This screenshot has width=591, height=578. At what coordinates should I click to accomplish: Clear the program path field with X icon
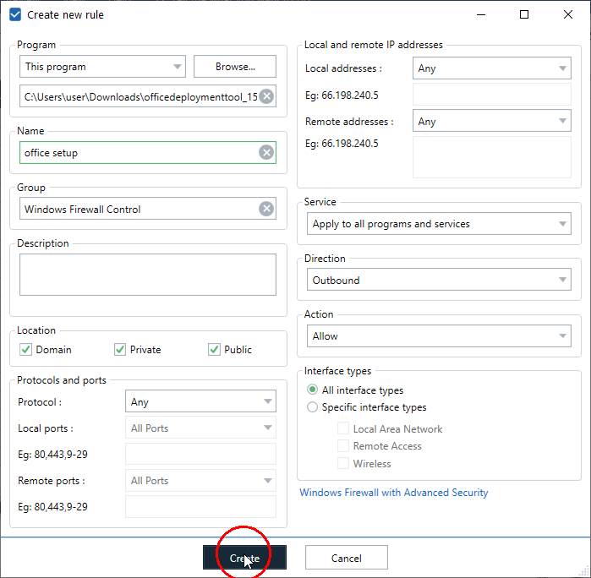pyautogui.click(x=266, y=96)
